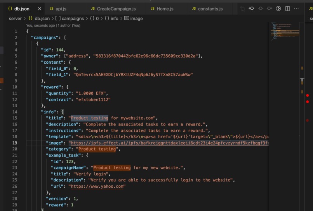
Task: Click the middle commit navigation icon
Action: click(261, 9)
